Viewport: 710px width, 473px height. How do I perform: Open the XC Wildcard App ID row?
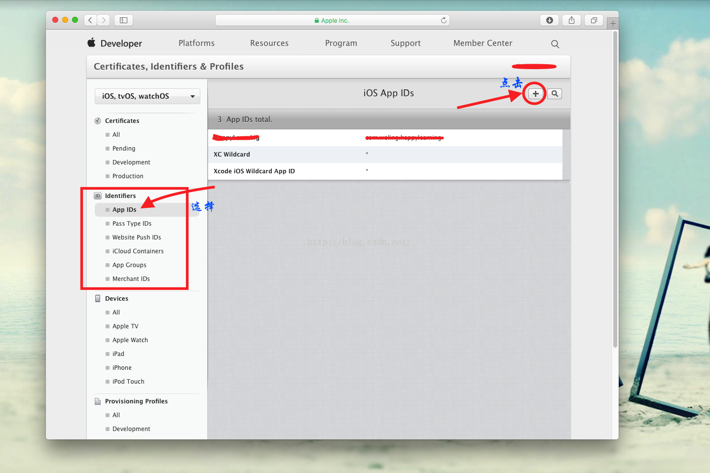(385, 155)
